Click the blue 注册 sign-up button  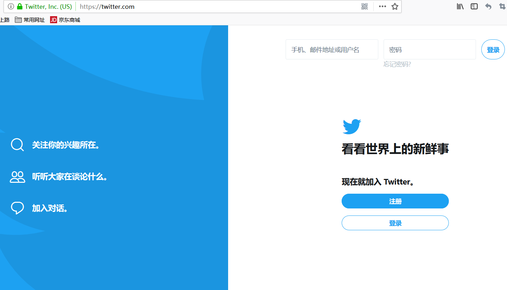[x=395, y=201]
